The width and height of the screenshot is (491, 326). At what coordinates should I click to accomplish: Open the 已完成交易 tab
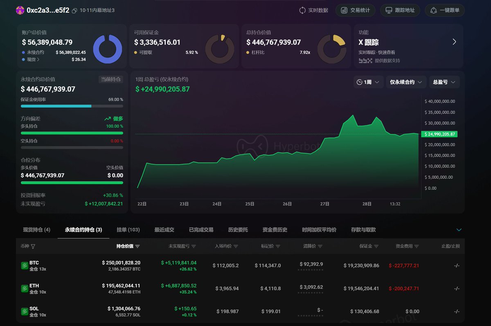pos(201,230)
